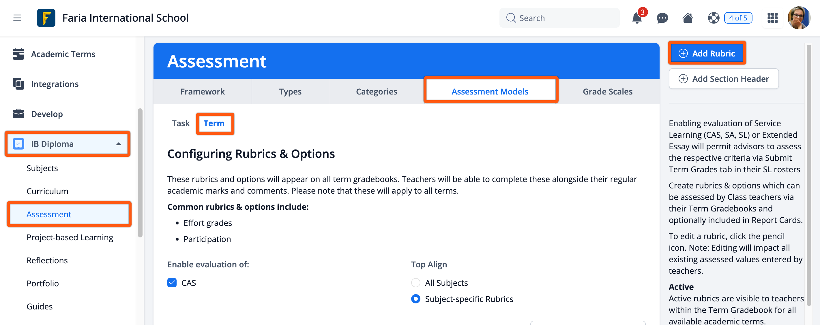Select the Subject-specific Rubrics radio option
820x325 pixels.
point(415,299)
